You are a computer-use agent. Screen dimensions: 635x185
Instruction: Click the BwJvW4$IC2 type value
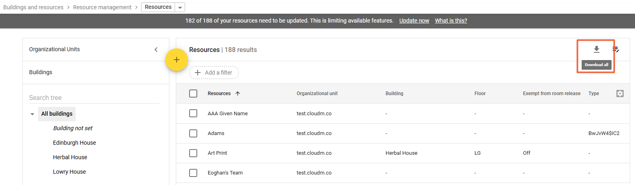[x=604, y=133]
